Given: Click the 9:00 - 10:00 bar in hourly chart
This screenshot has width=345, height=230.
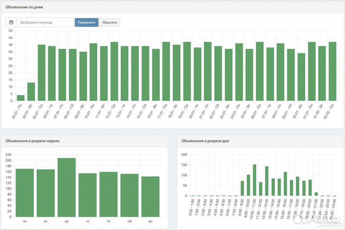Looking at the screenshot, I should [242, 189].
